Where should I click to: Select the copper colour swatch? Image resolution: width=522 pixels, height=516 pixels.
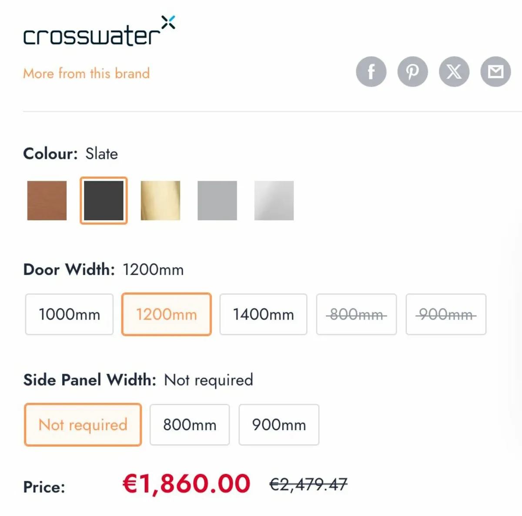coord(47,200)
